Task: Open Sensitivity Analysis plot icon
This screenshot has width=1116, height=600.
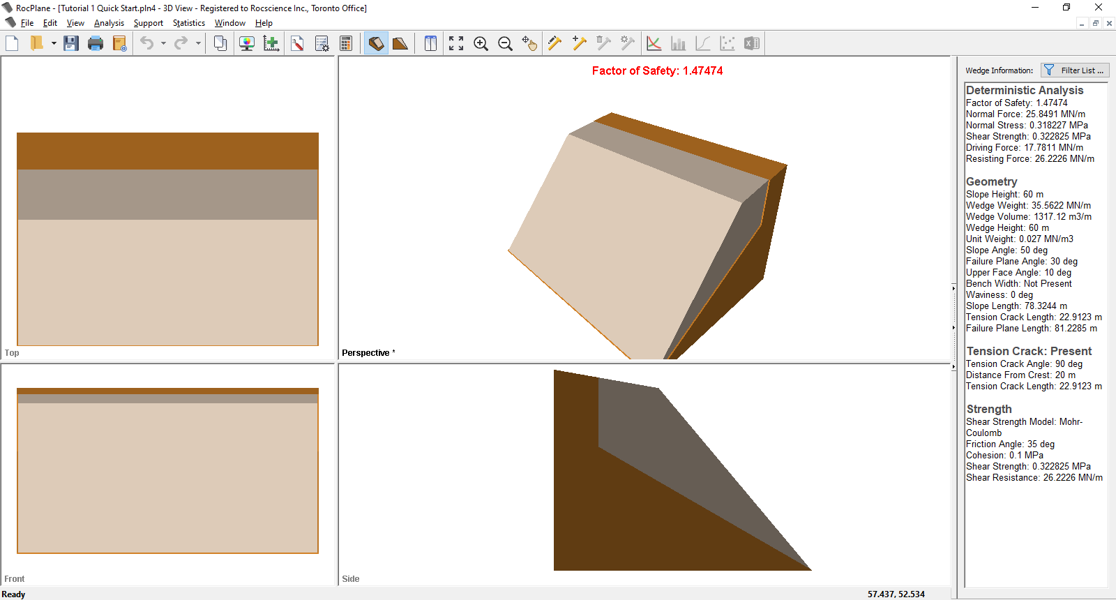Action: pyautogui.click(x=654, y=43)
